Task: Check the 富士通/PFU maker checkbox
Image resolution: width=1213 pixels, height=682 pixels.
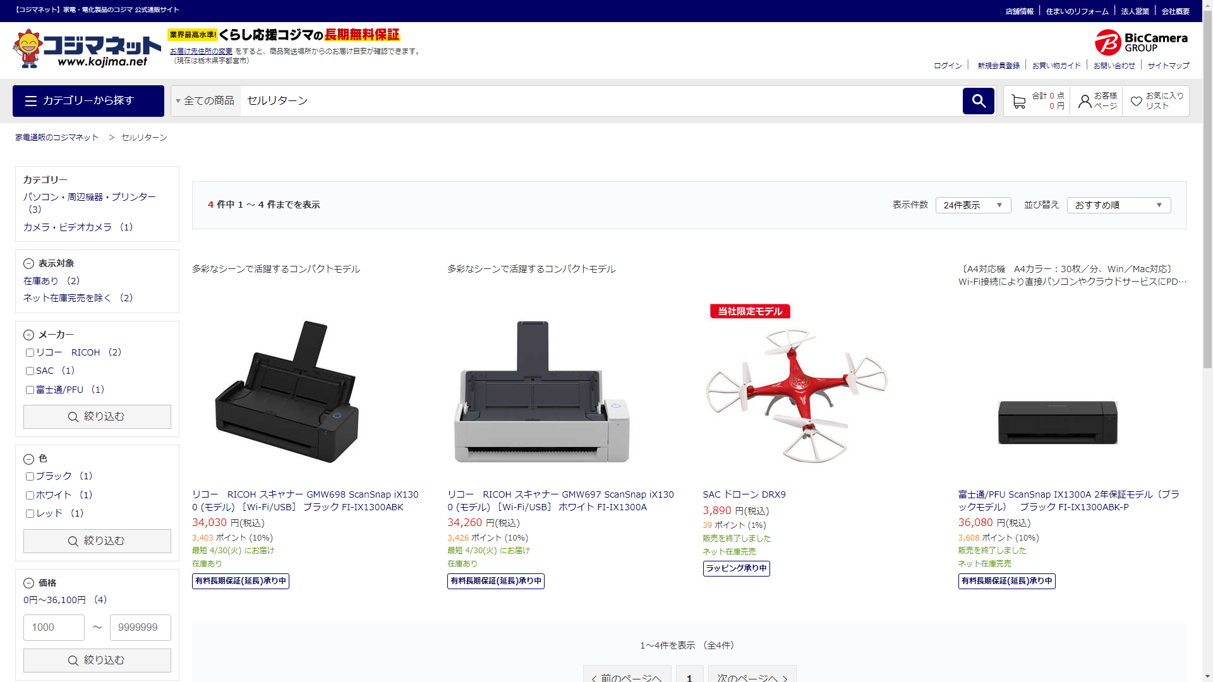Action: coord(30,390)
